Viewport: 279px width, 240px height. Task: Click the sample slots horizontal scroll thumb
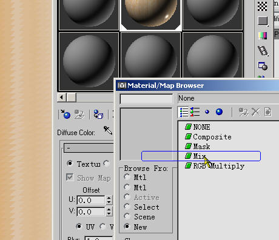click(72, 98)
